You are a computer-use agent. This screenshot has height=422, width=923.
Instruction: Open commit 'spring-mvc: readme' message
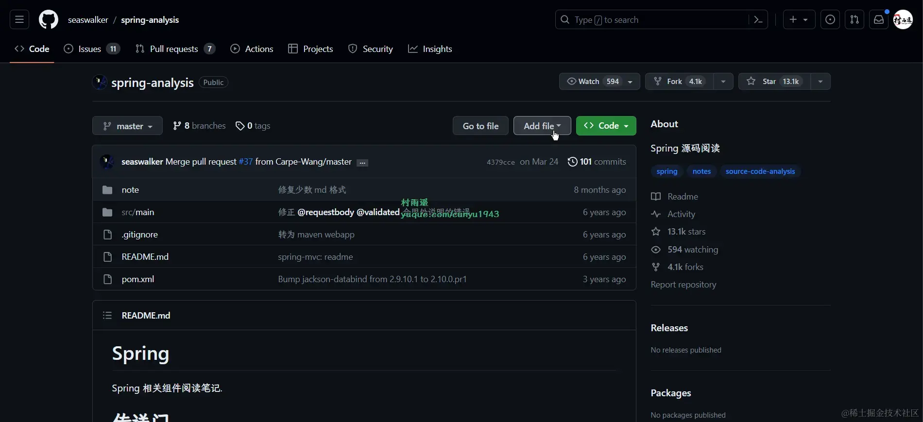pos(315,257)
